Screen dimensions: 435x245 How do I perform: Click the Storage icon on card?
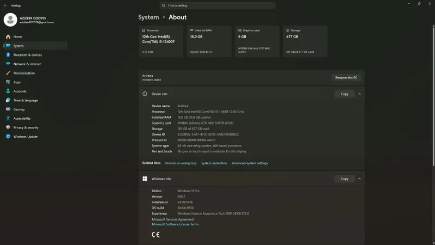[288, 30]
